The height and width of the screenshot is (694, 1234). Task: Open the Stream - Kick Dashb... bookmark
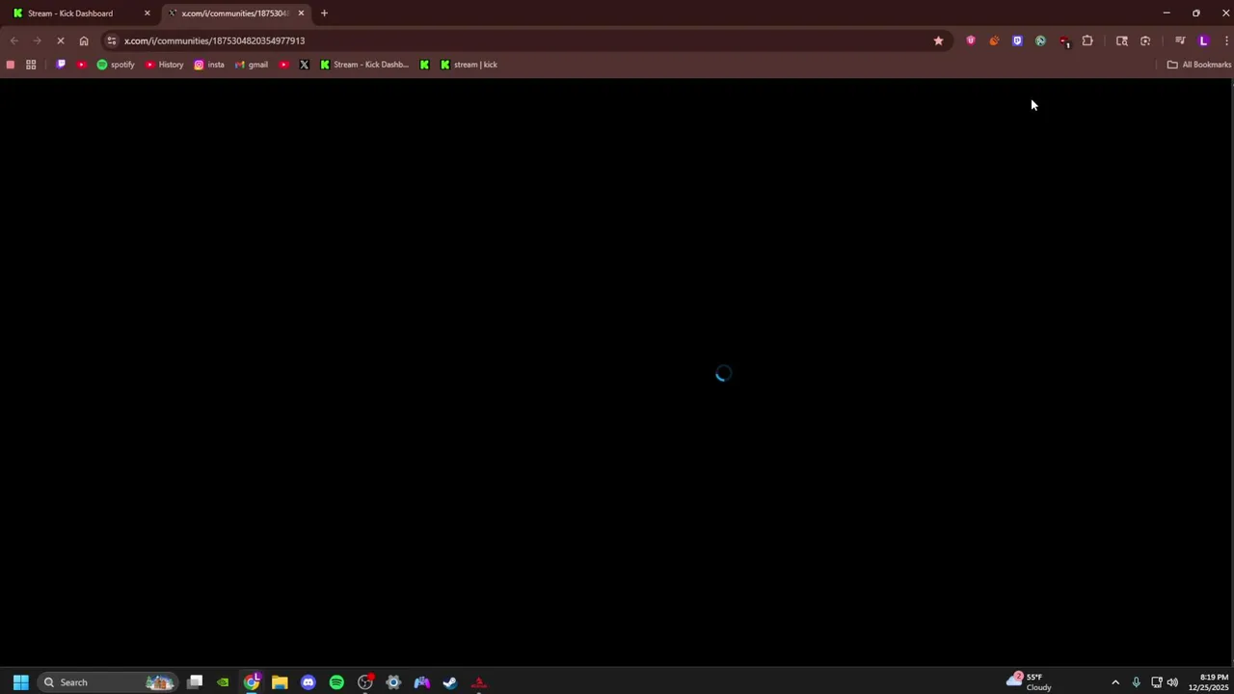(x=364, y=65)
